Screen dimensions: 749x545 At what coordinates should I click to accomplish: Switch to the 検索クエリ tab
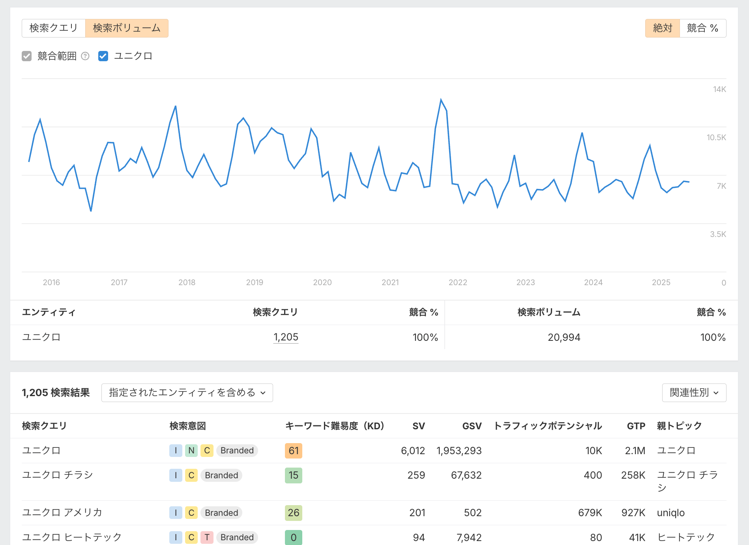pos(54,28)
